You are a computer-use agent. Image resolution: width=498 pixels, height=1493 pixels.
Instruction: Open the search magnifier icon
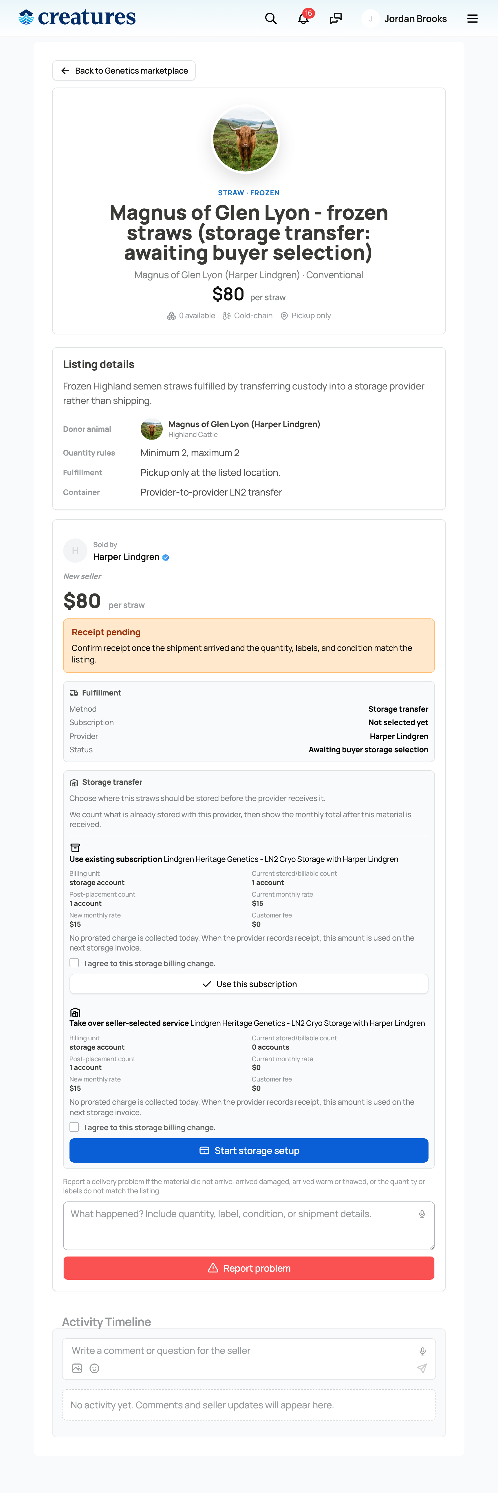click(270, 19)
